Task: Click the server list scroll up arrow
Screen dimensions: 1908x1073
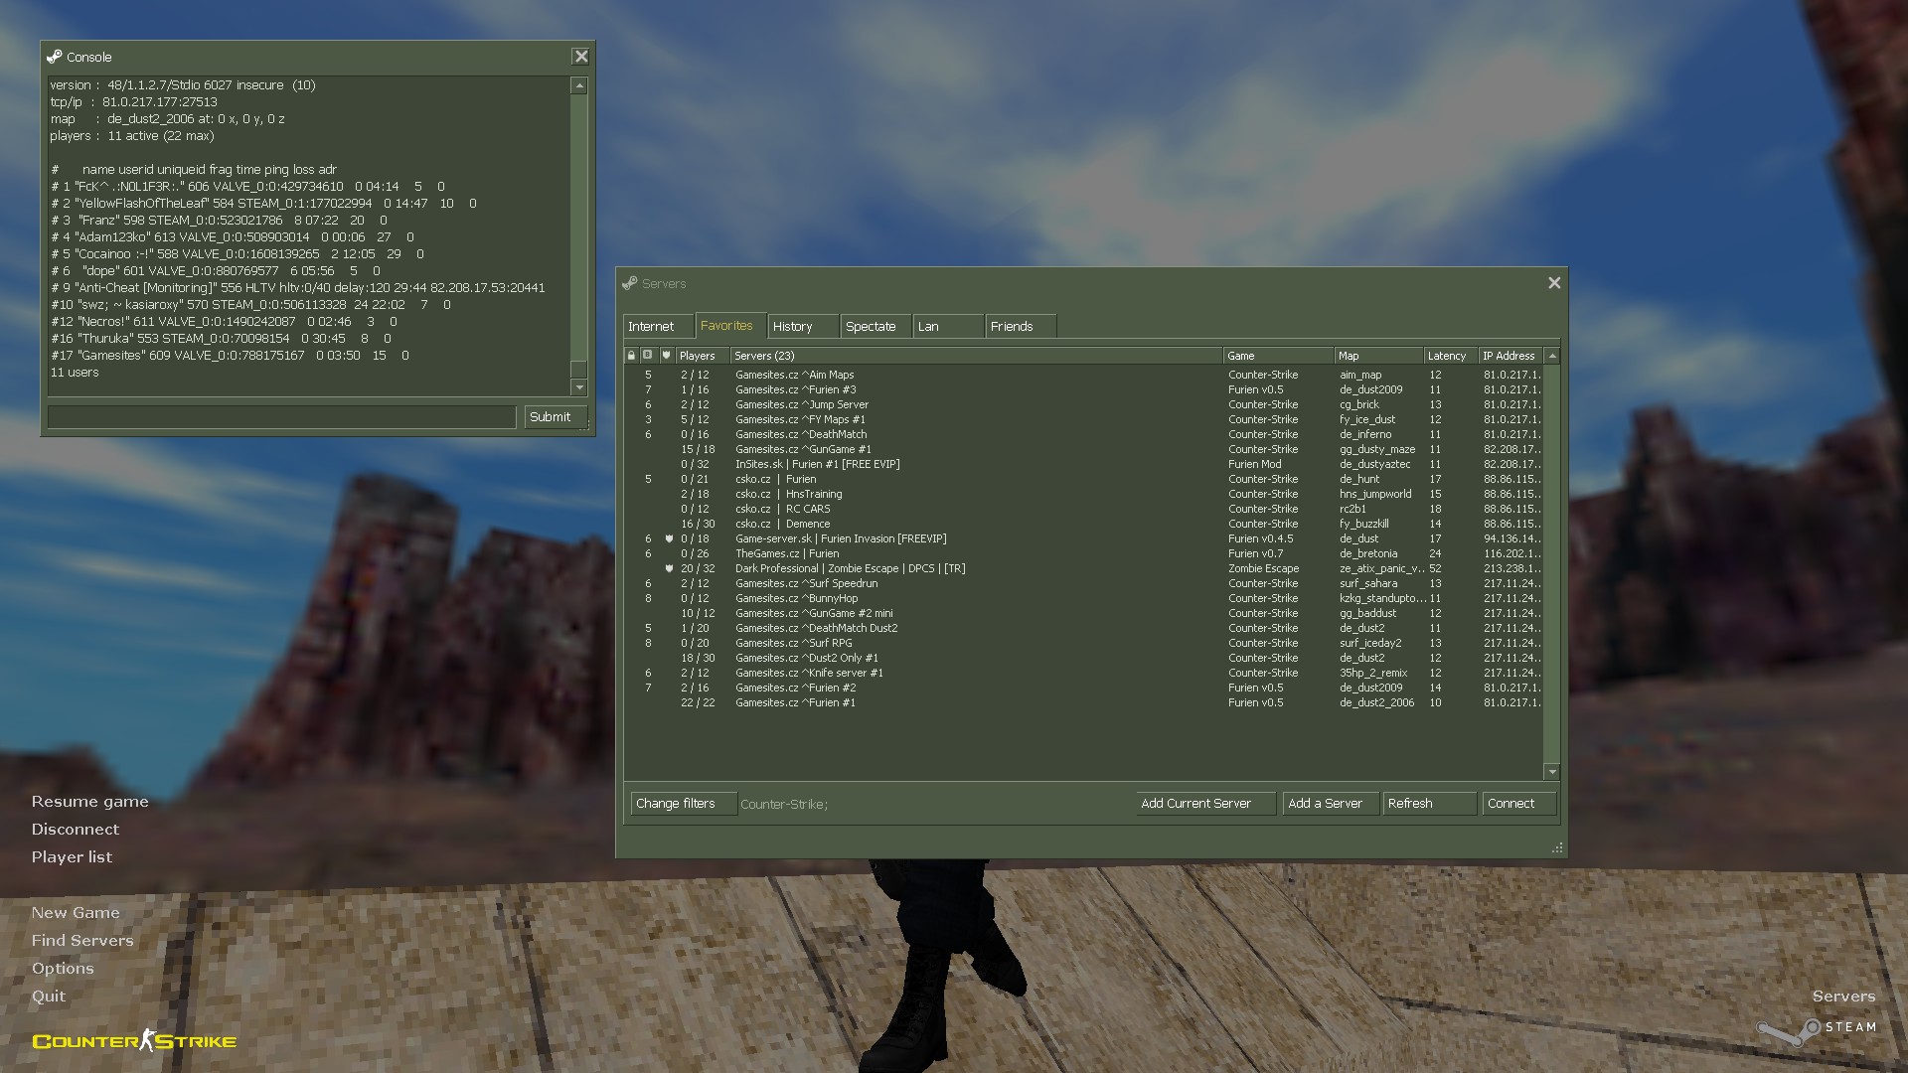Action: click(1552, 356)
